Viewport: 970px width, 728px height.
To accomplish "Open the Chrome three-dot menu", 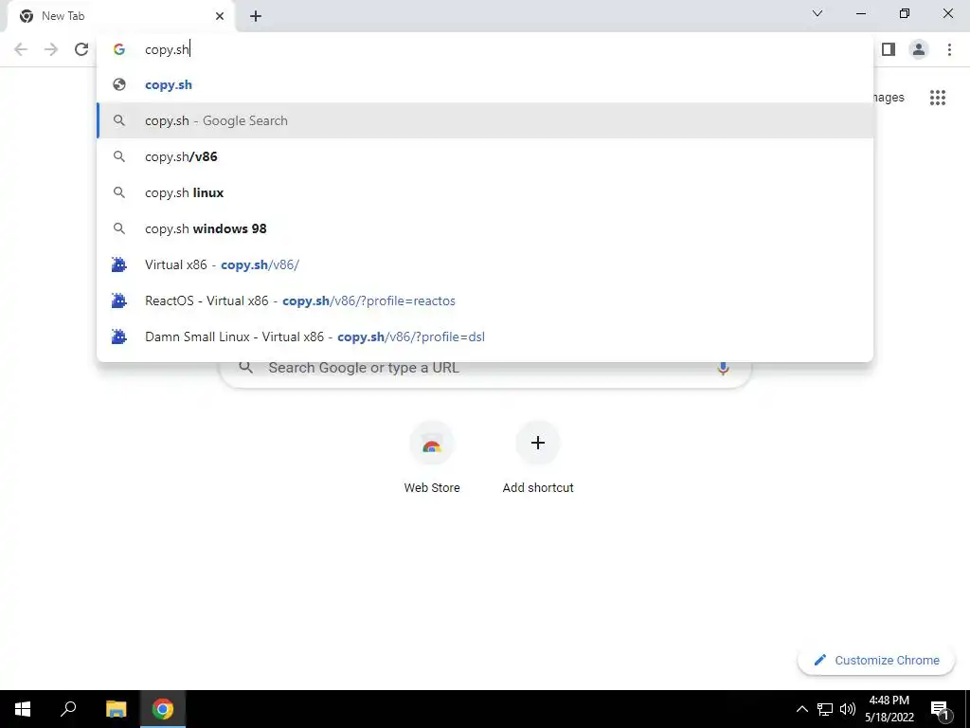I will coord(949,49).
